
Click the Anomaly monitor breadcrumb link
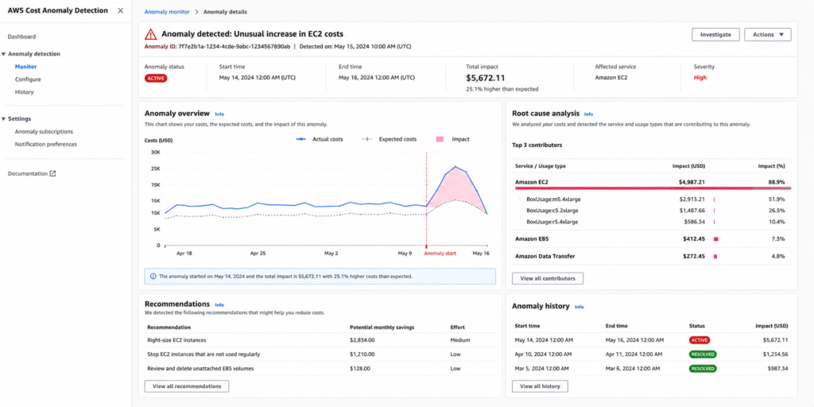167,11
